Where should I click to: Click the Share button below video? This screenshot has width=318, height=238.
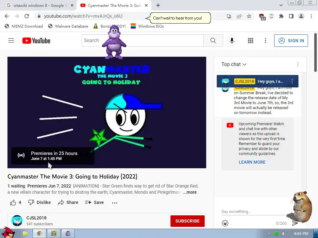click(x=68, y=202)
